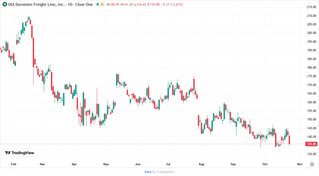Click the 185.00 price axis label

(x=312, y=59)
